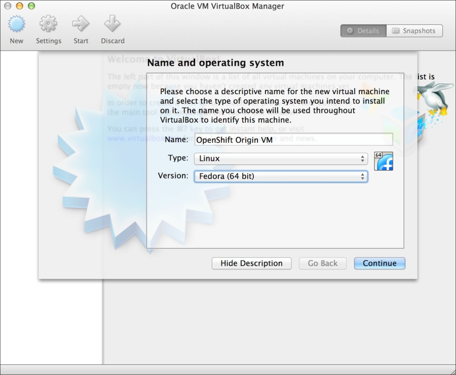
Task: Switch to the Snapshots view
Action: (414, 31)
